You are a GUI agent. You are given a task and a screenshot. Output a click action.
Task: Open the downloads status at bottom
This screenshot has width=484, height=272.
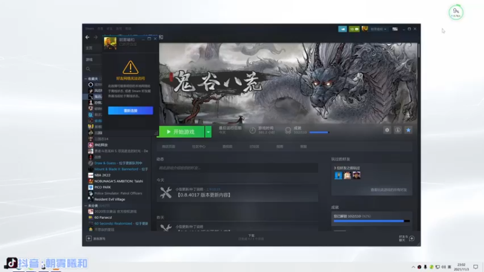click(251, 237)
